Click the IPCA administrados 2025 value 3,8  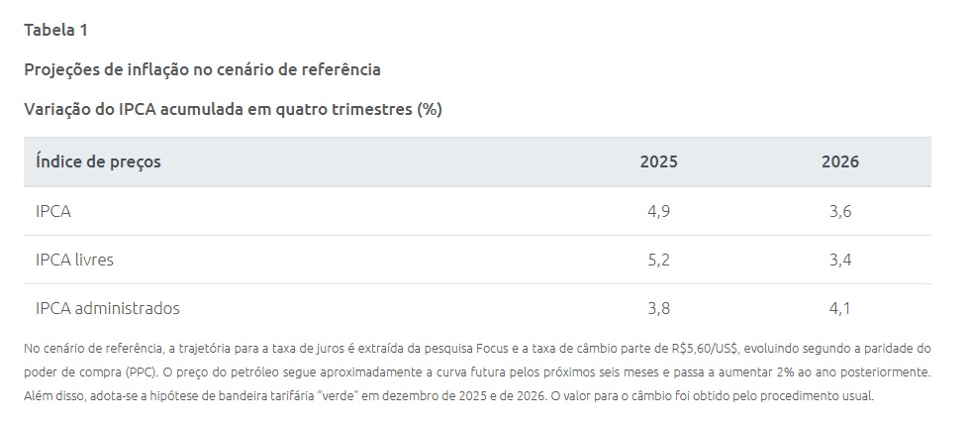(658, 308)
